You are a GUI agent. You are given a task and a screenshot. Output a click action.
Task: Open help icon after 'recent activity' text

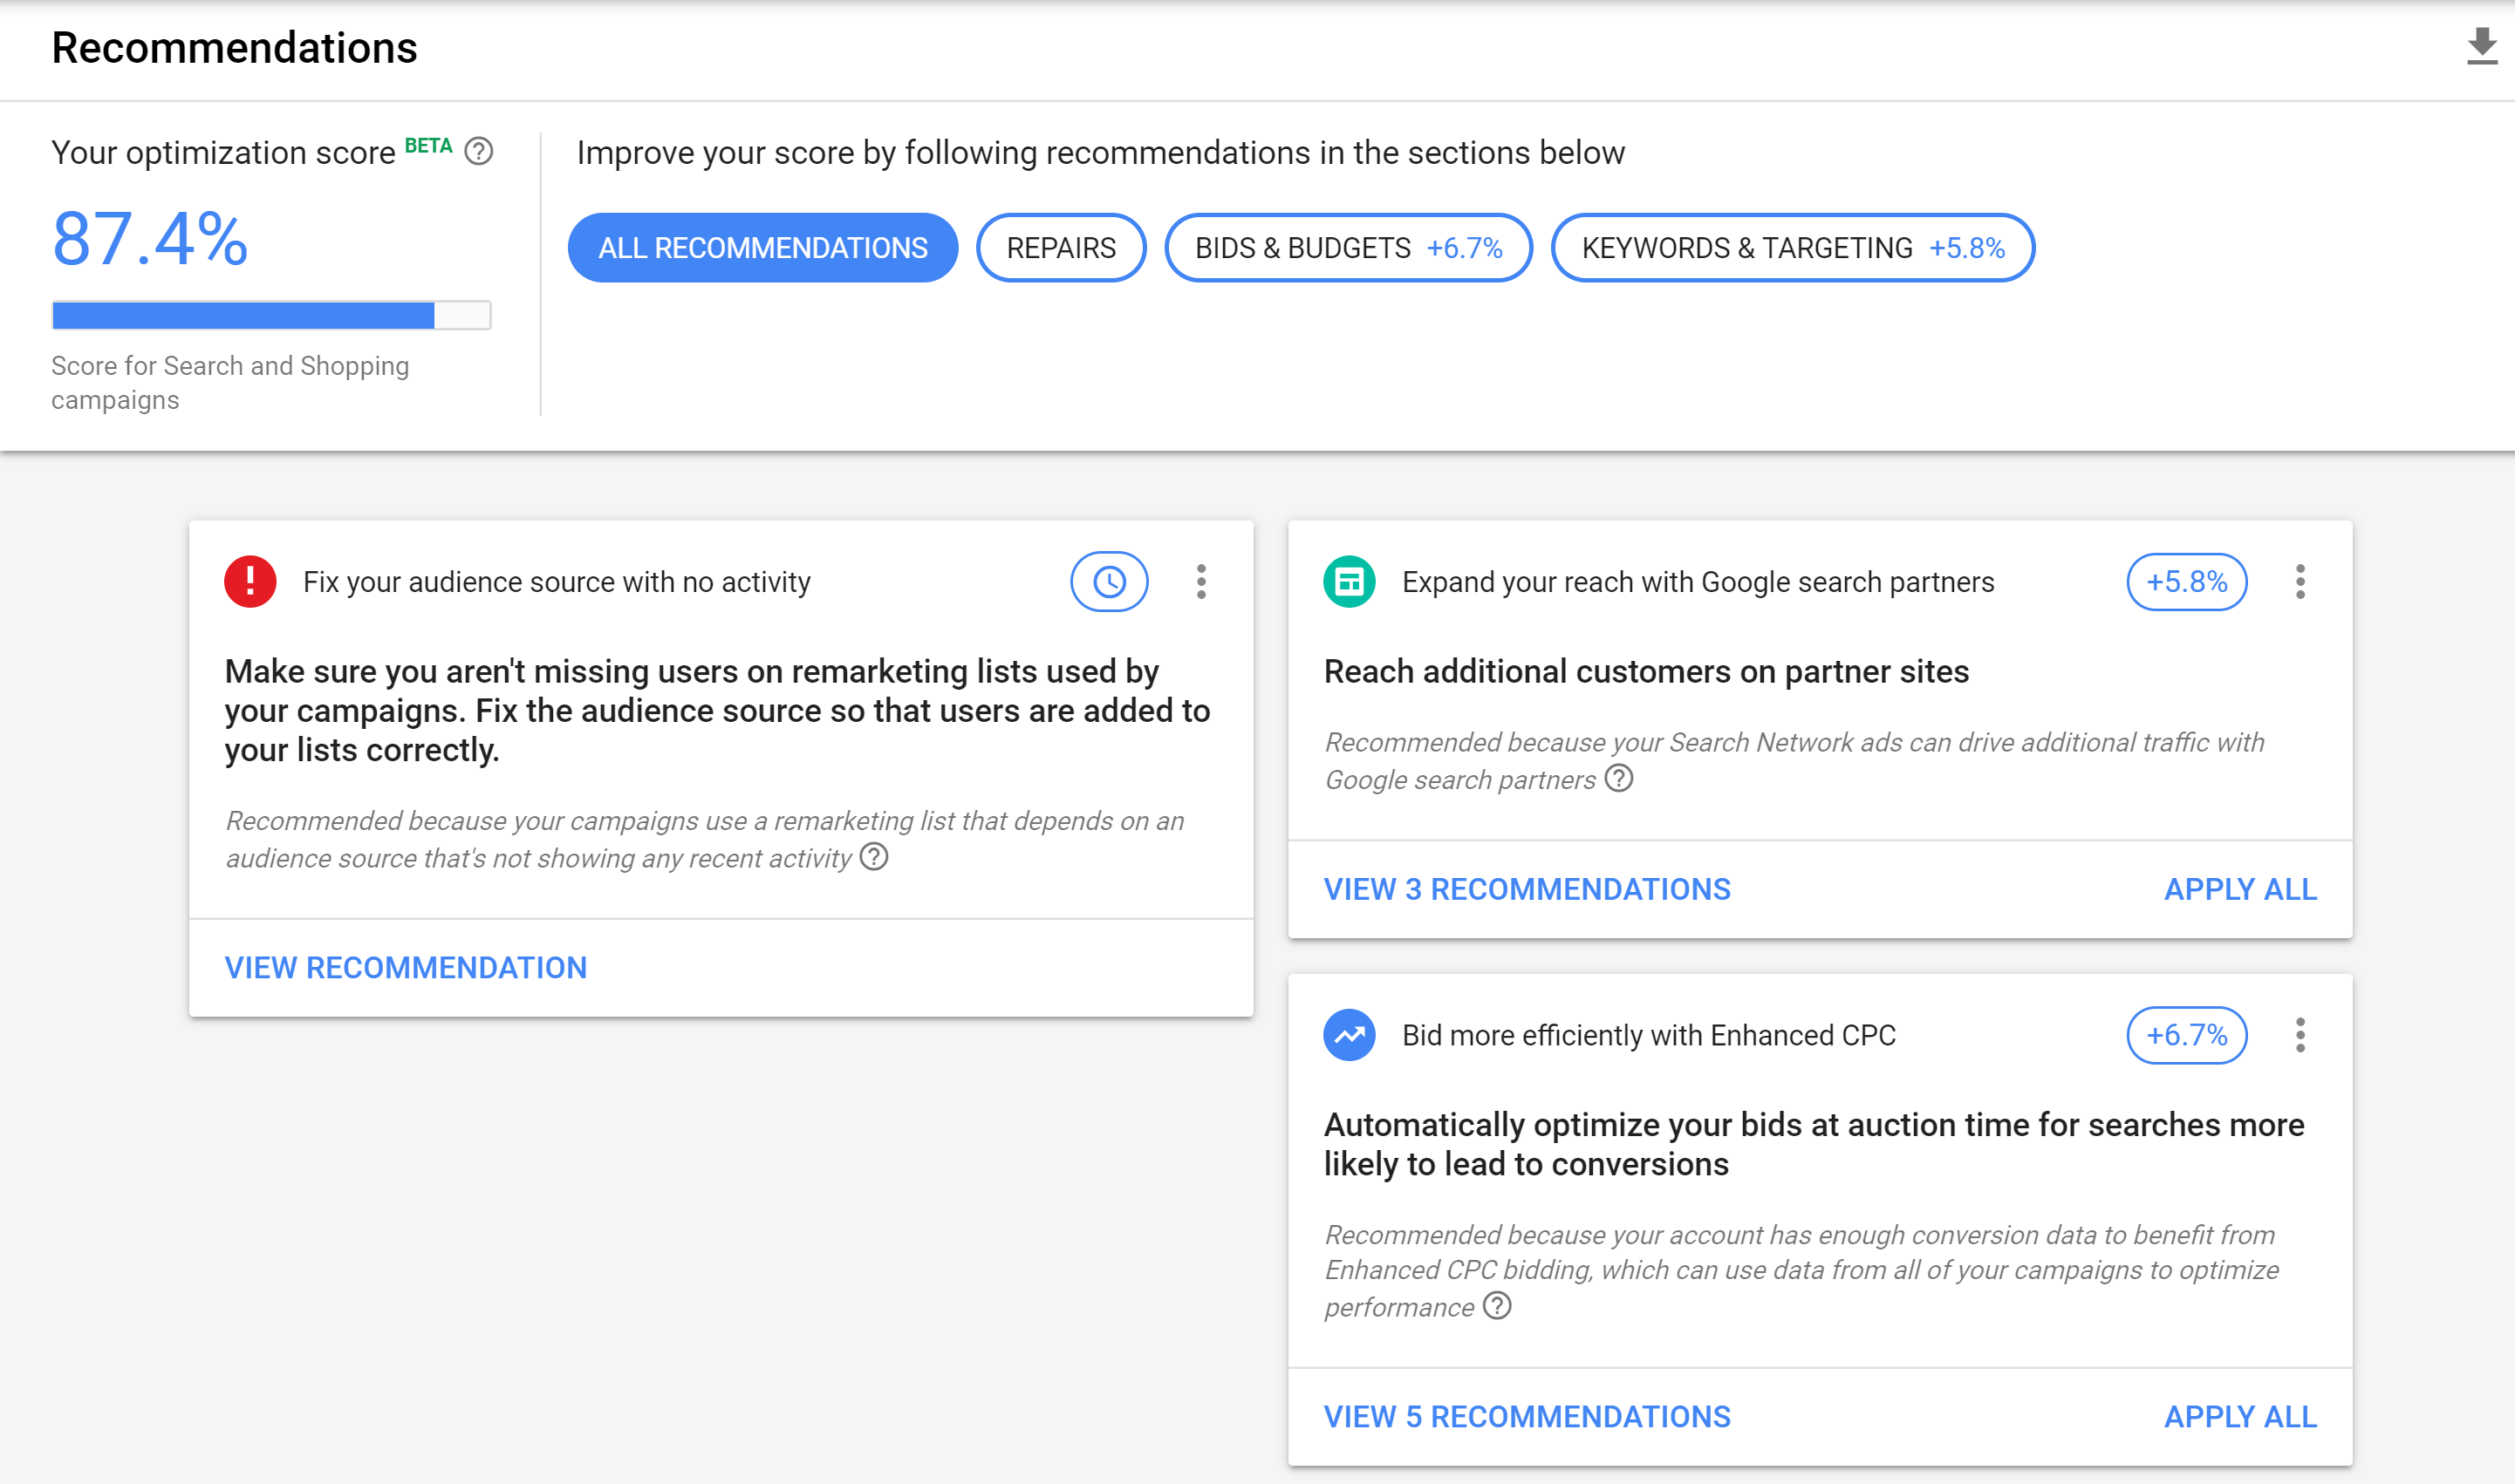[873, 857]
